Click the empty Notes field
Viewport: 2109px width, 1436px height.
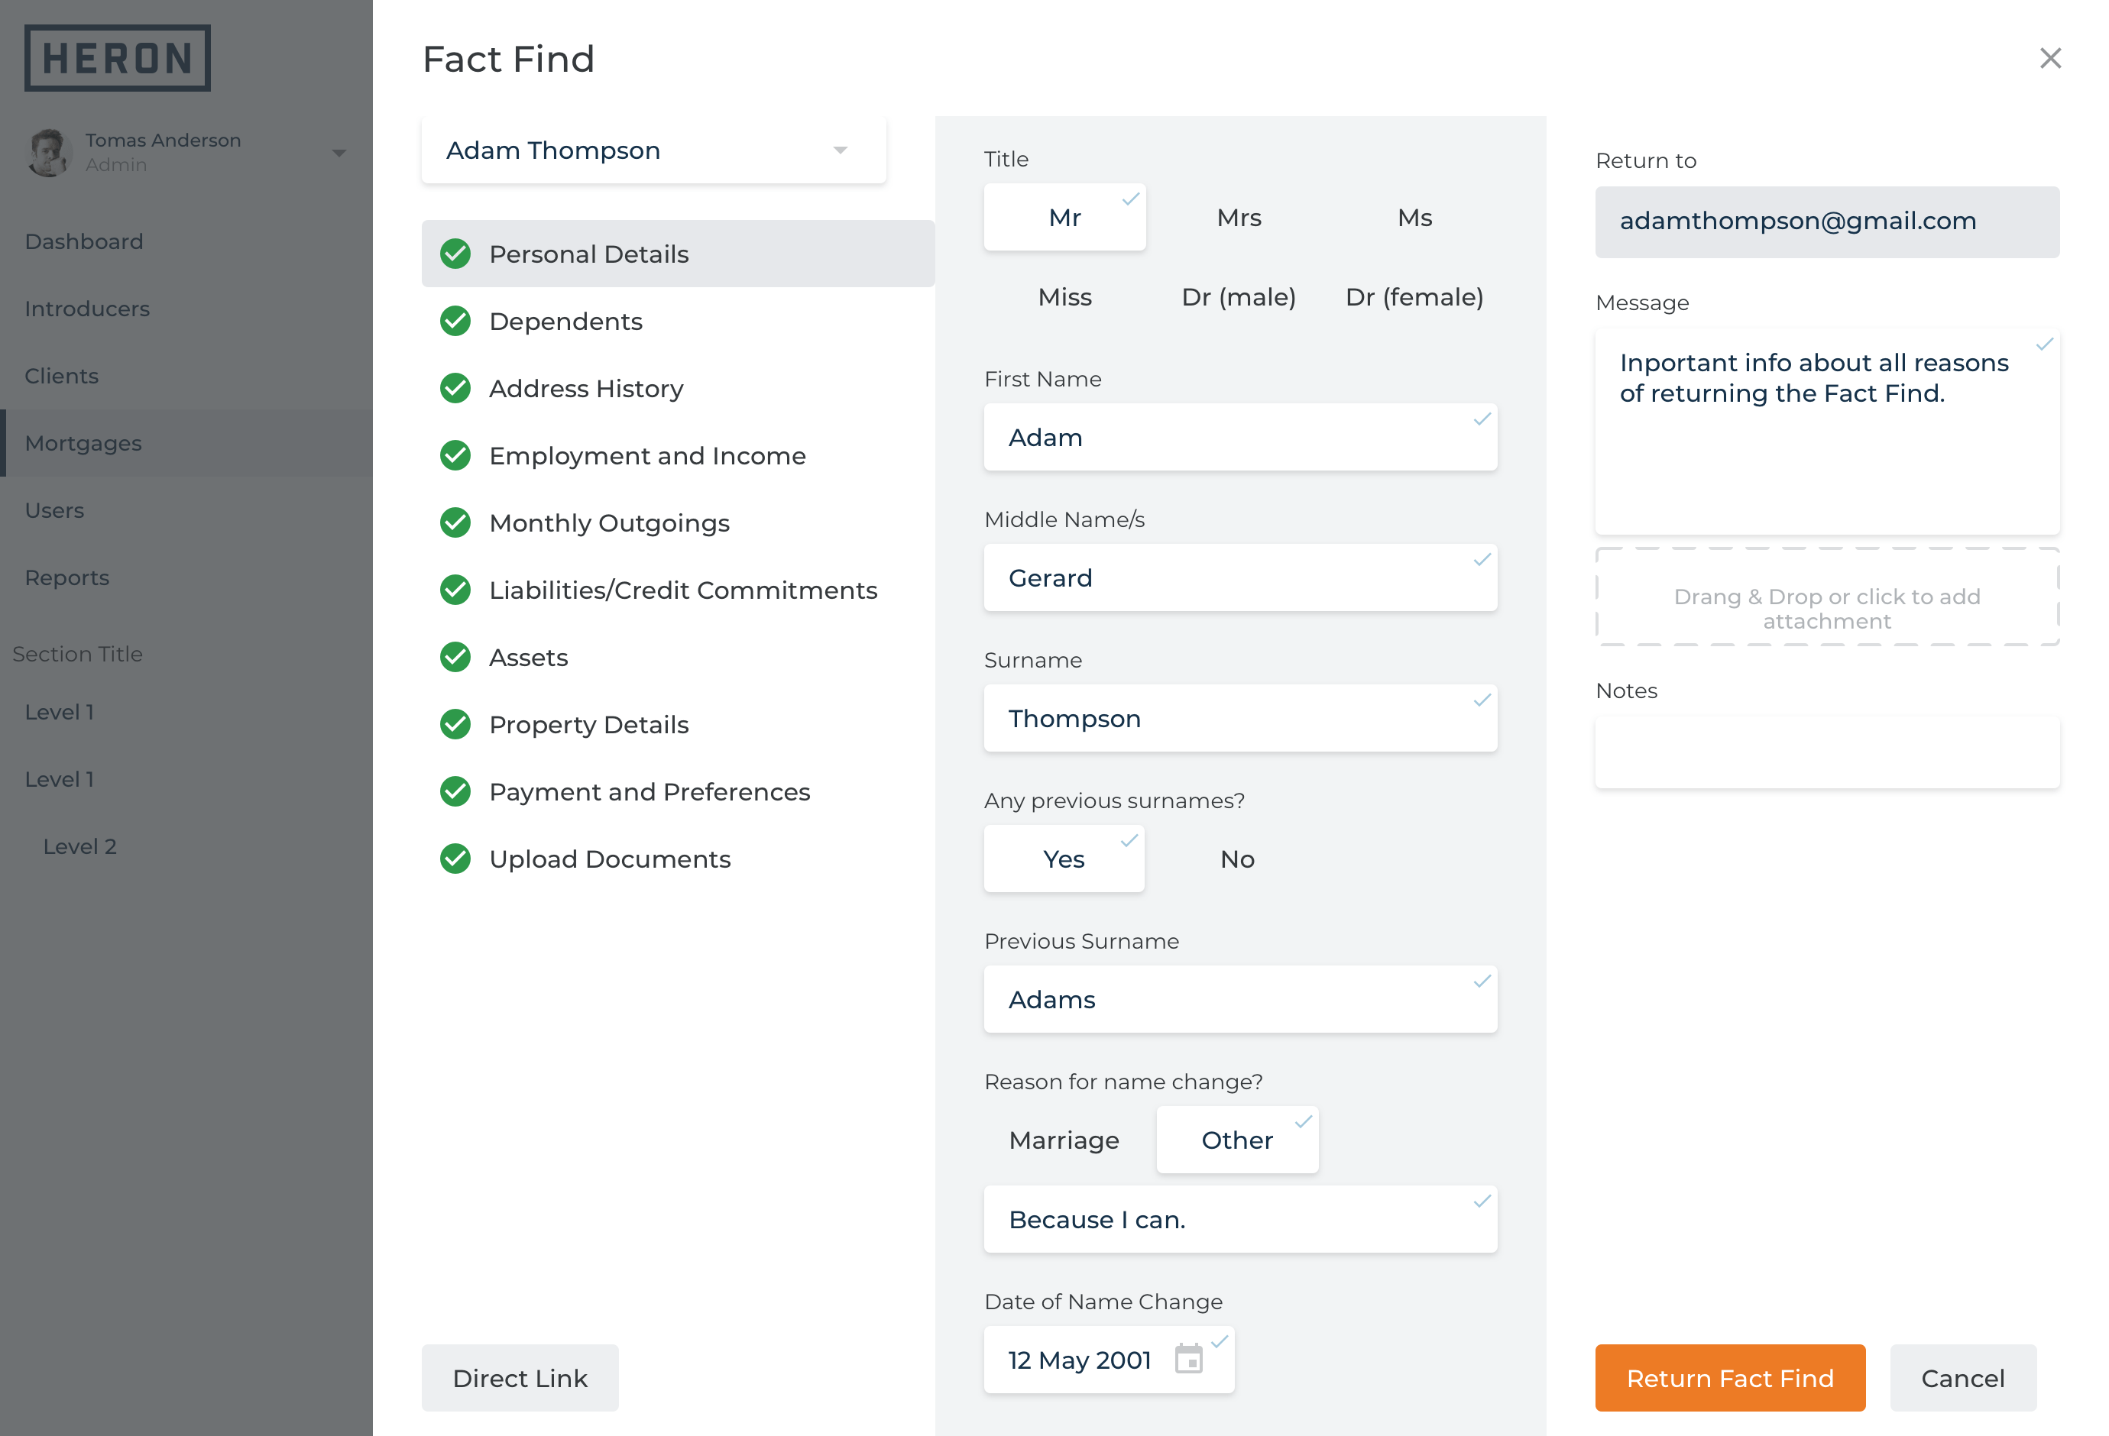[1827, 752]
